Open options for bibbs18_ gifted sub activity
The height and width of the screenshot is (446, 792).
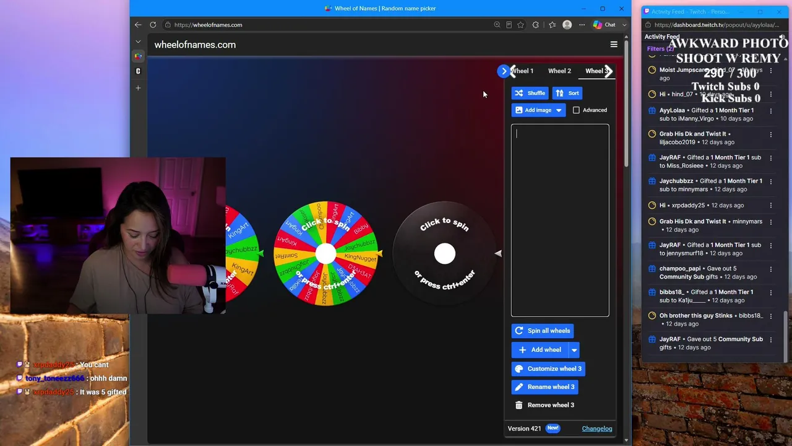(x=771, y=292)
